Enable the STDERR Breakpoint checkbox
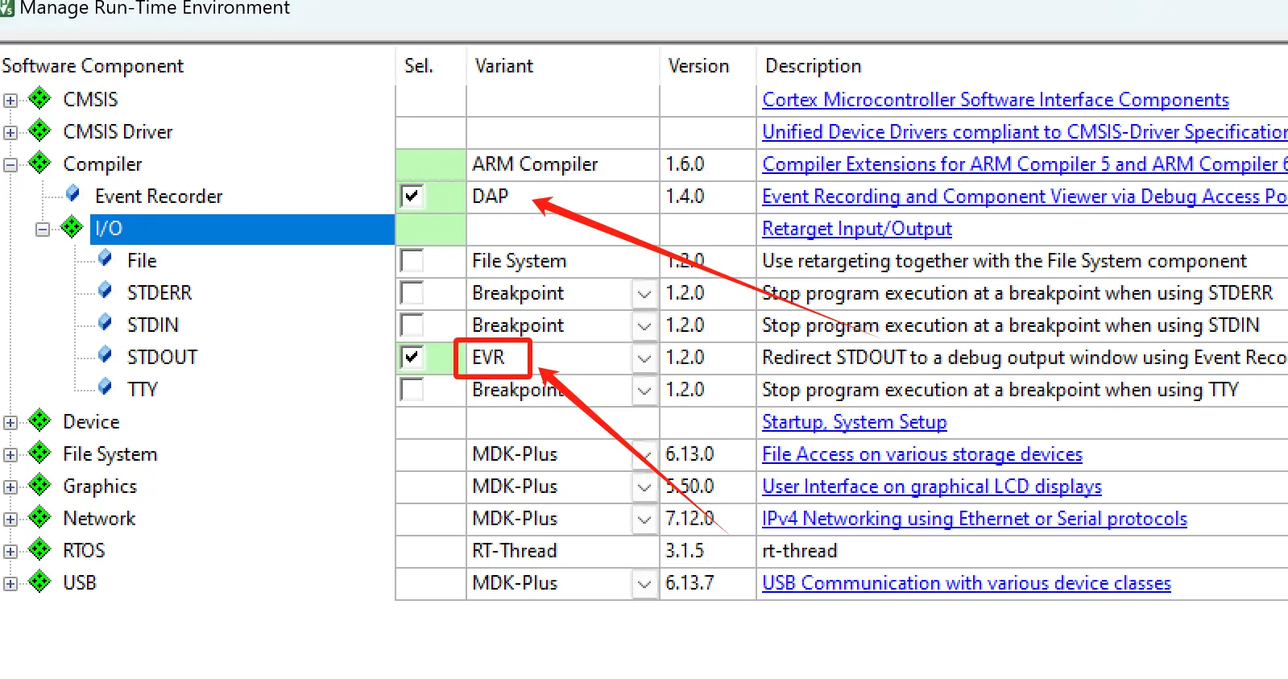 click(x=412, y=292)
